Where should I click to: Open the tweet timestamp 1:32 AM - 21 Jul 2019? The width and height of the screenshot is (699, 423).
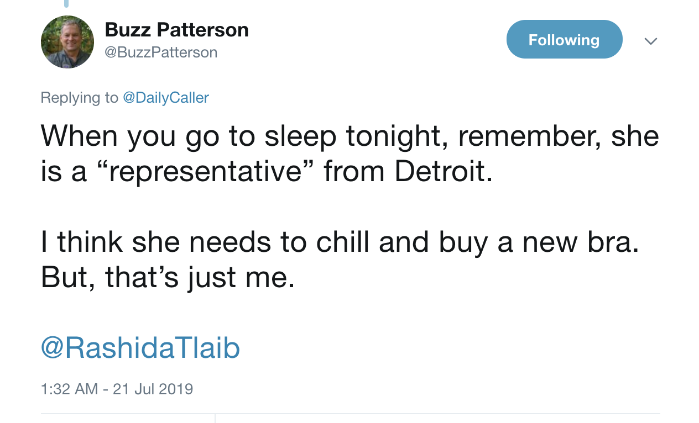coord(117,389)
